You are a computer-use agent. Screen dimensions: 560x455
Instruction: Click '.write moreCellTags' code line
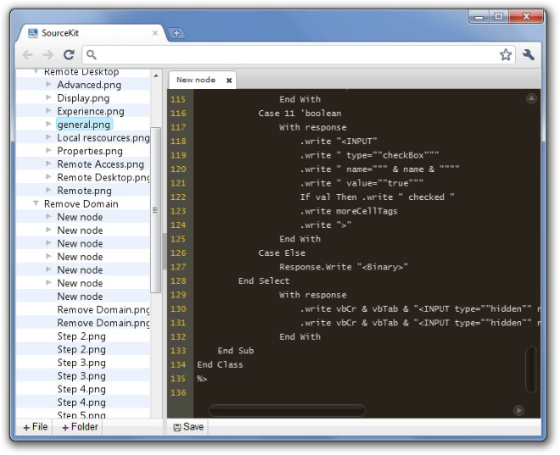(x=349, y=211)
